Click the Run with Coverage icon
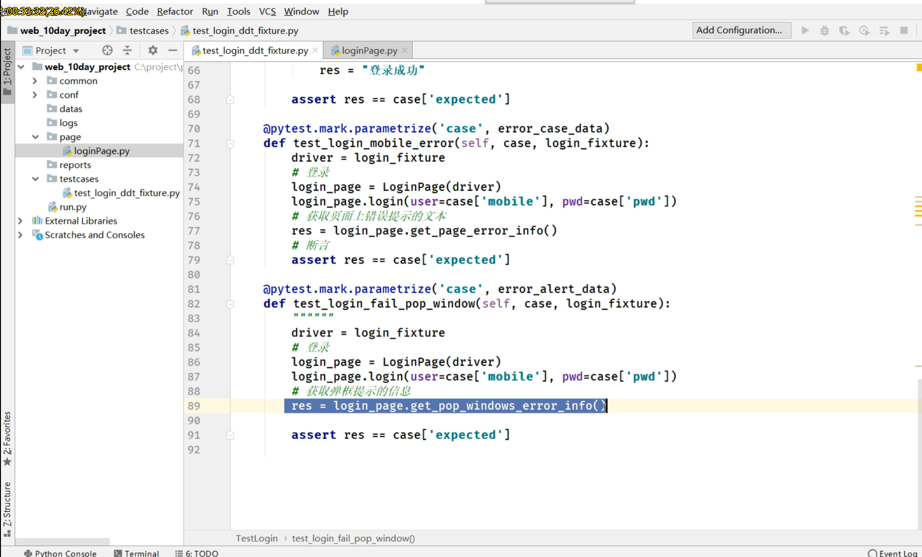Viewport: 922px width, 557px height. coord(844,31)
